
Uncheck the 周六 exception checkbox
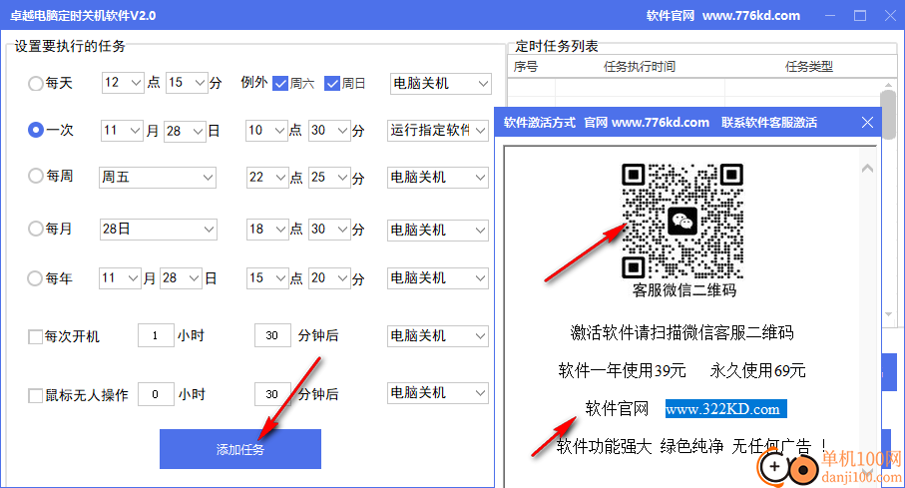click(x=280, y=84)
